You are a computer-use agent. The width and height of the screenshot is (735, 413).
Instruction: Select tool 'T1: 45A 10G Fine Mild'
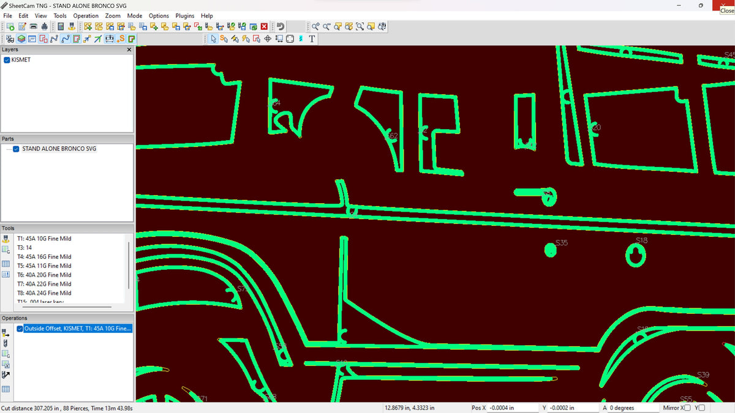click(44, 239)
